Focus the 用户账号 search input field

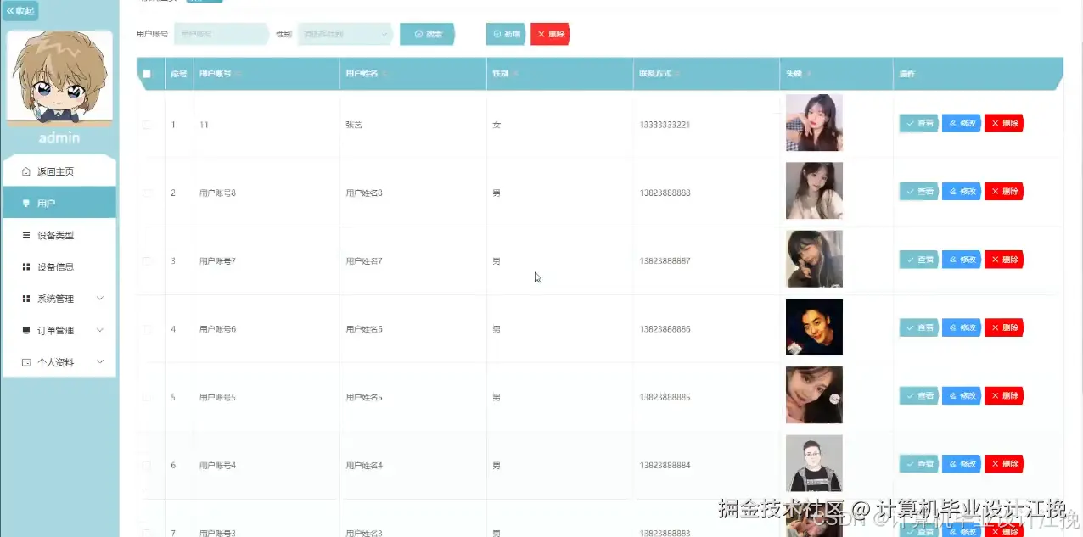click(221, 34)
